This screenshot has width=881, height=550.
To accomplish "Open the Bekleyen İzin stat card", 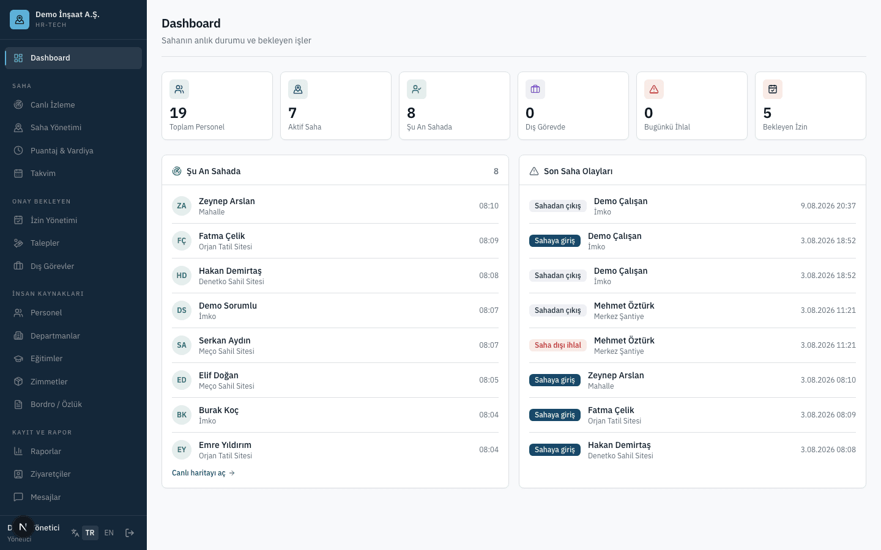I will coord(811,106).
